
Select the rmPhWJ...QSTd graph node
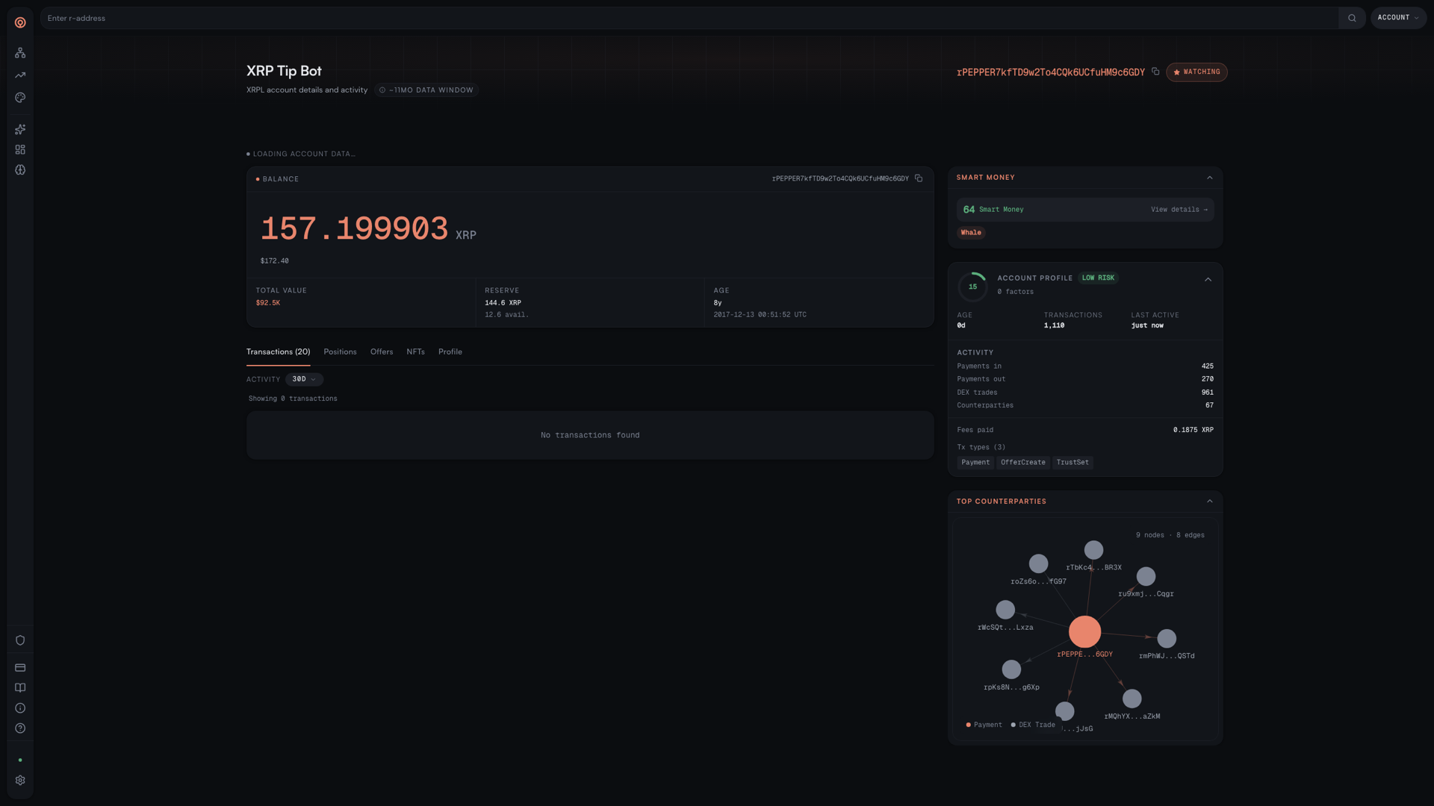(1167, 638)
